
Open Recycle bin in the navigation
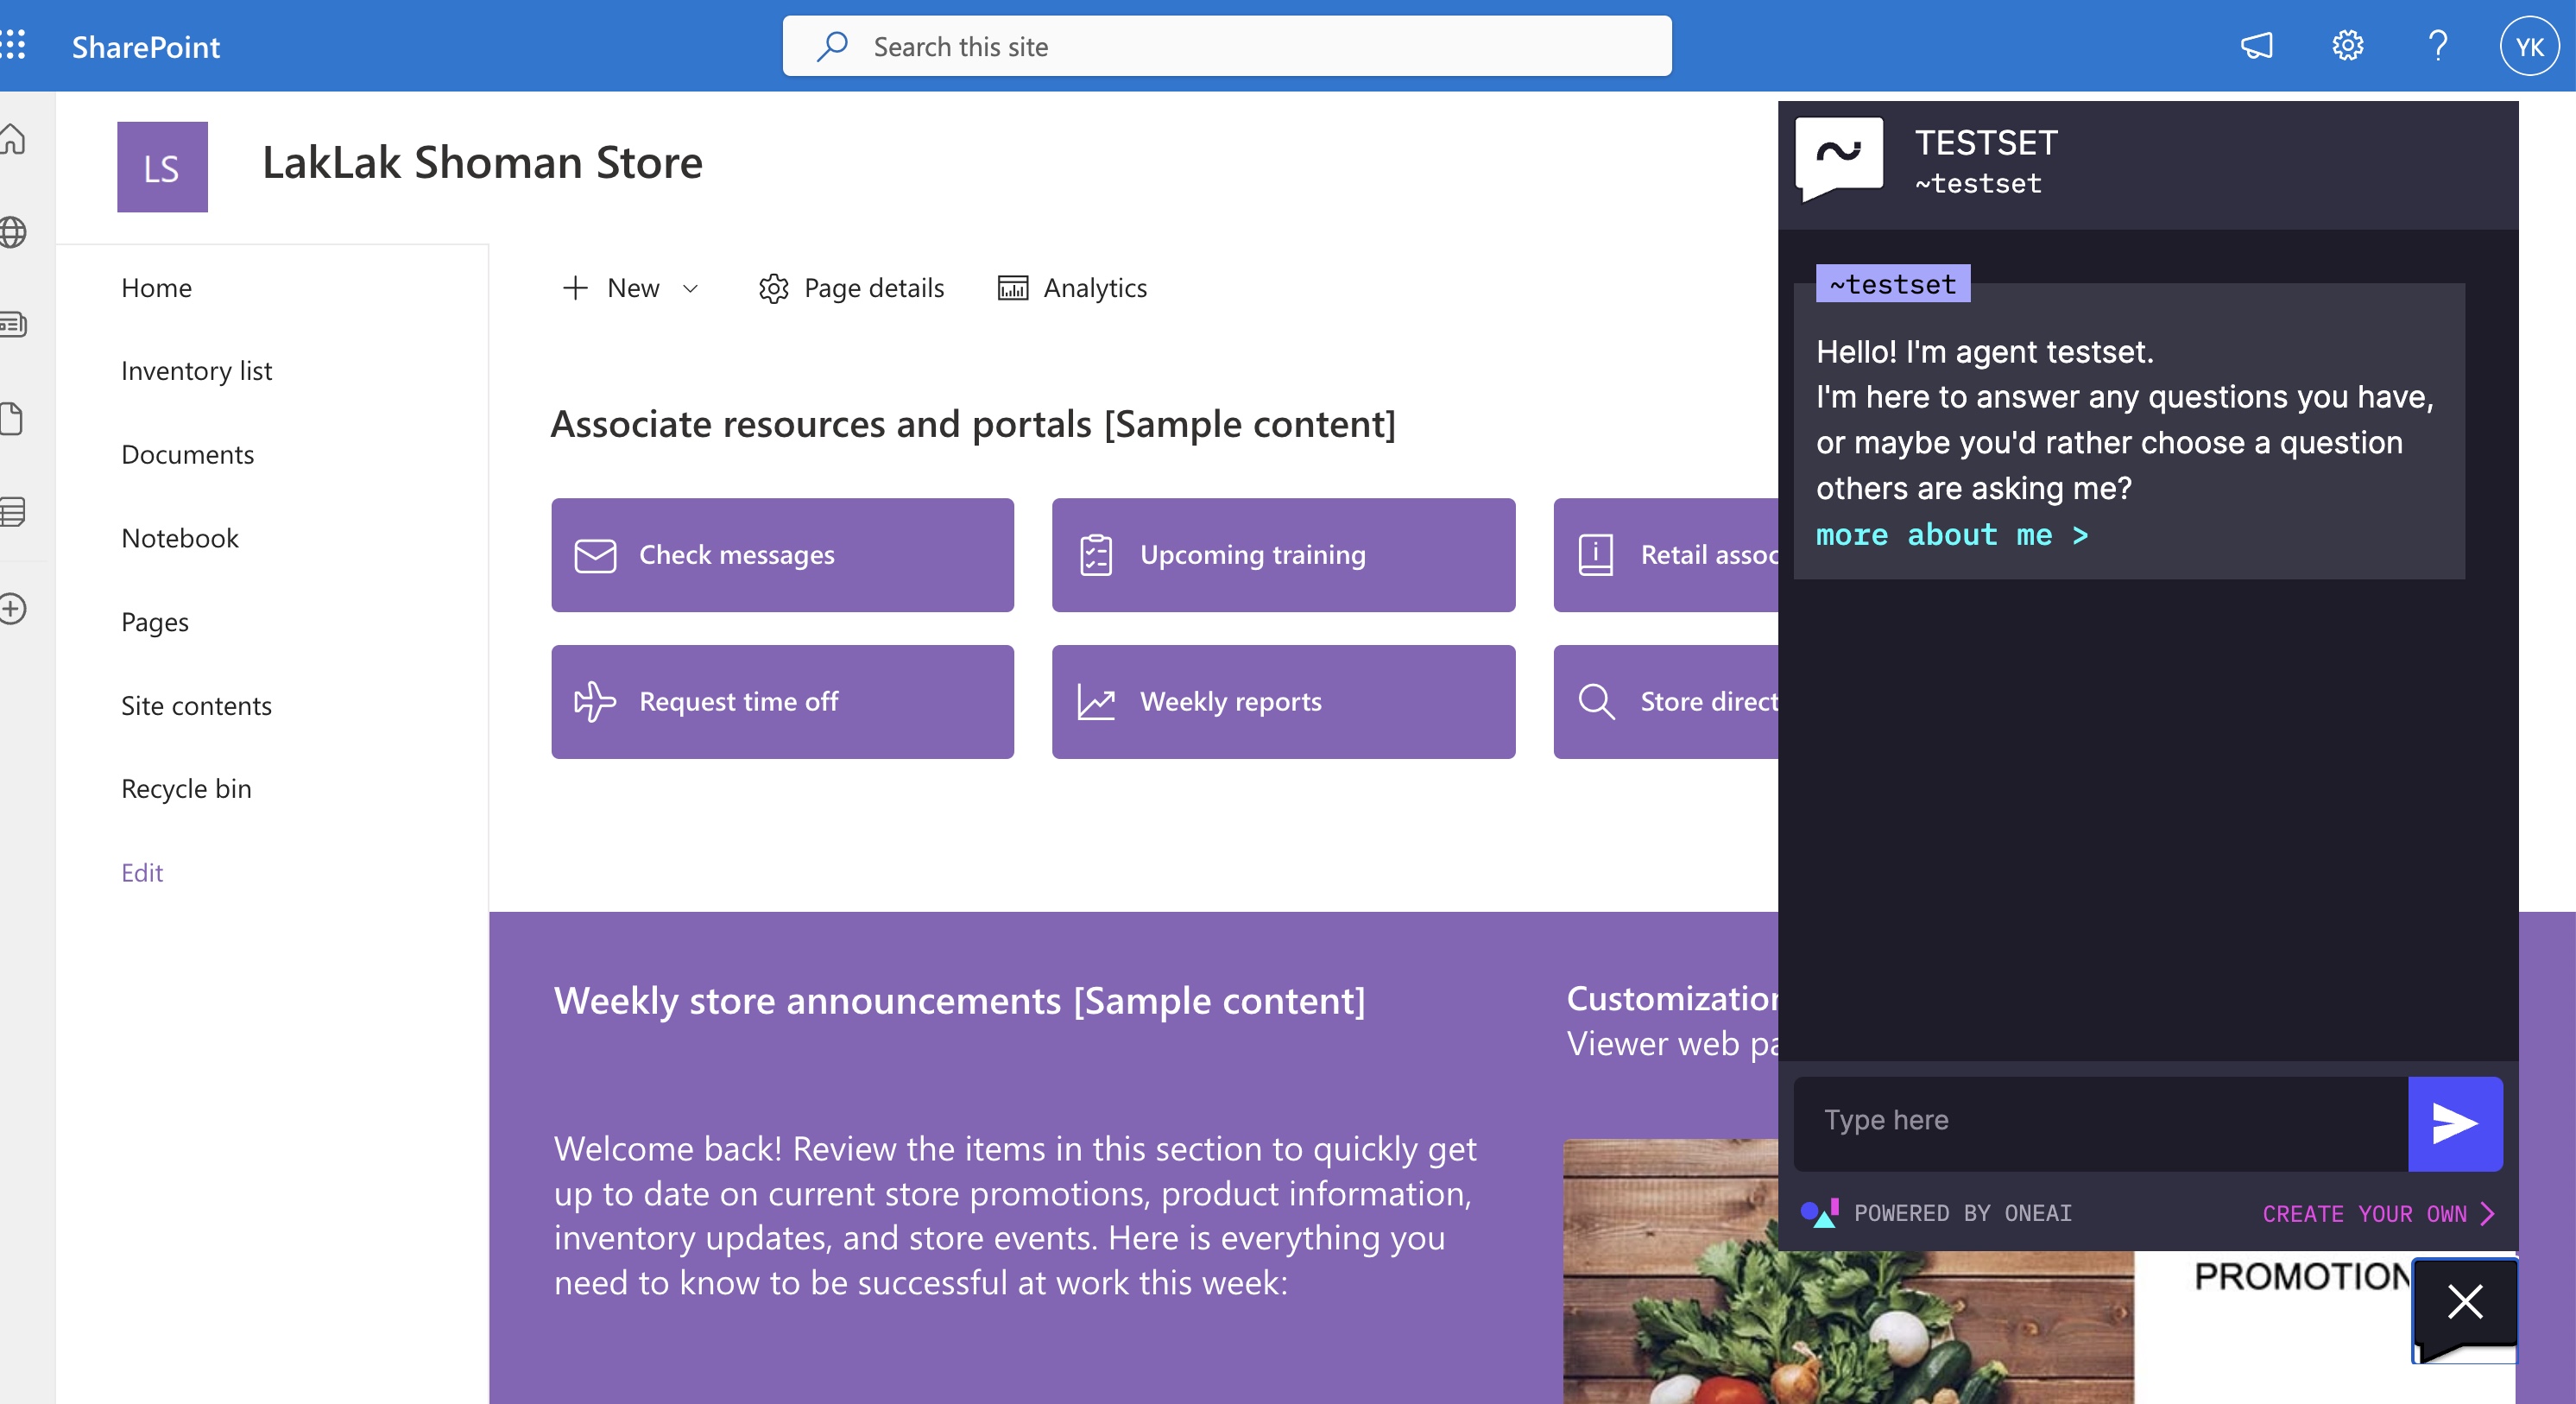point(186,789)
